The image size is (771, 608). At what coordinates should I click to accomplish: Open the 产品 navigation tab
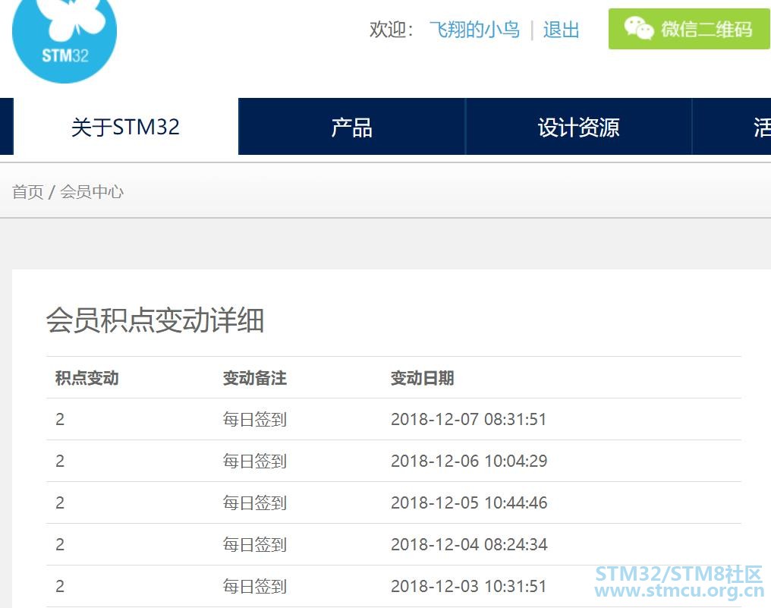[x=351, y=127]
